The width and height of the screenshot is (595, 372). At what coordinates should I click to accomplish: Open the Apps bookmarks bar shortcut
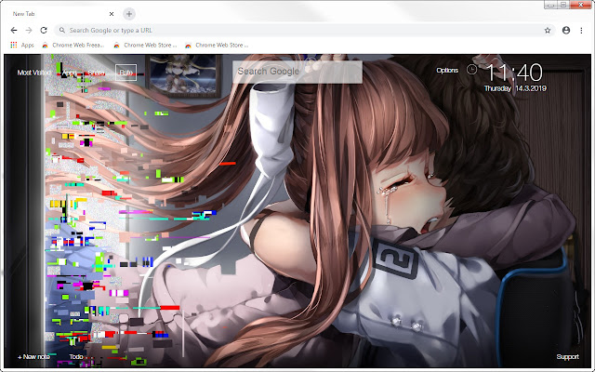point(22,46)
